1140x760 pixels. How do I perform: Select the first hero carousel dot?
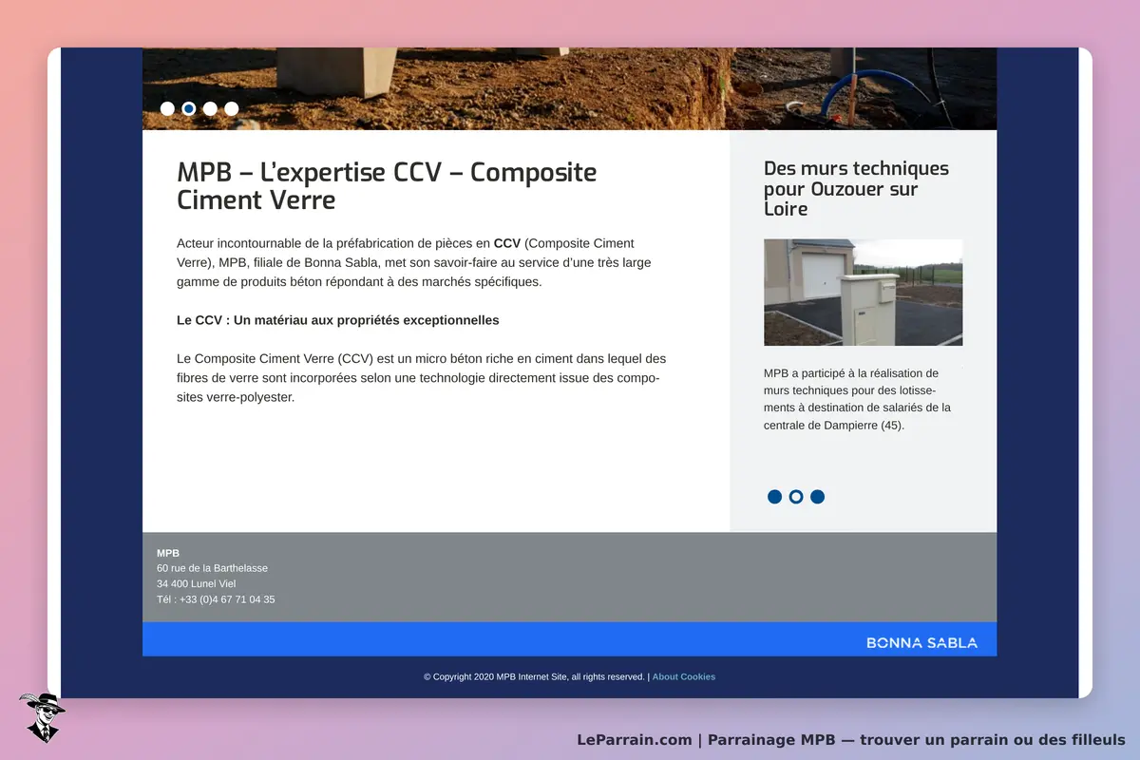pyautogui.click(x=167, y=108)
